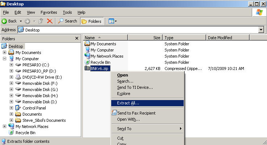Click the Removable Disk (H:) drive icon

(x=18, y=95)
